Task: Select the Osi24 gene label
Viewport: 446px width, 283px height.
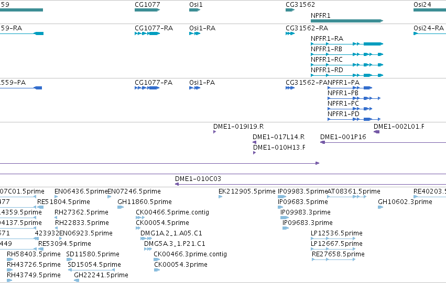Action: tap(422, 5)
